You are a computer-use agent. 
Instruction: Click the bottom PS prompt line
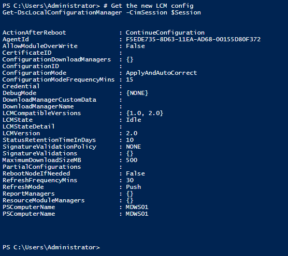[x=51, y=247]
